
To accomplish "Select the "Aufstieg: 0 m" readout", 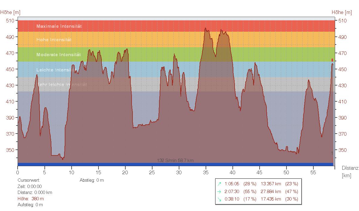I will click(30, 205).
